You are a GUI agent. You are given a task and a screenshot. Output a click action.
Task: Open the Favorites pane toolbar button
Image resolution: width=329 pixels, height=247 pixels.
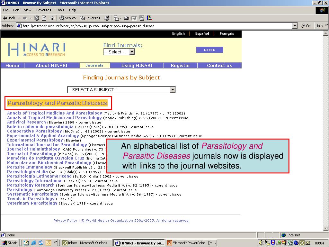(x=90, y=18)
